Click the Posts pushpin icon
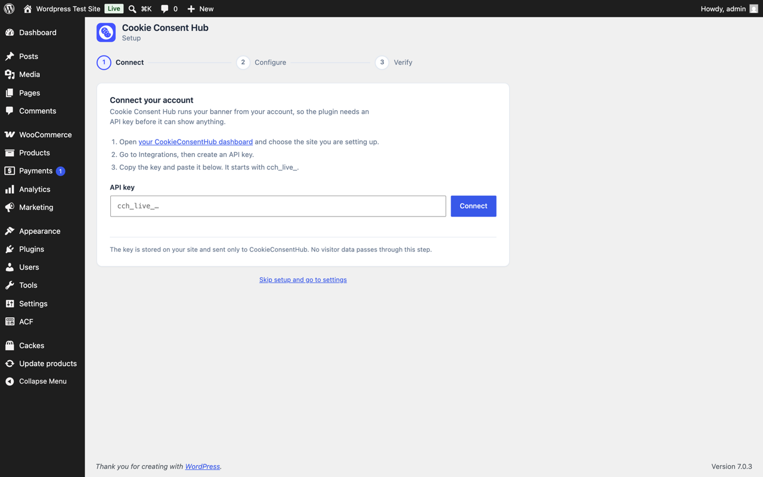The image size is (763, 477). (10, 56)
